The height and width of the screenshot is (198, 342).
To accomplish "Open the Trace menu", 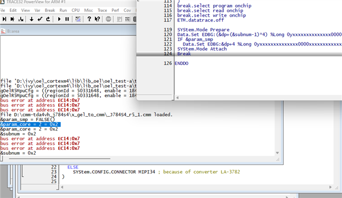I will pyautogui.click(x=102, y=10).
